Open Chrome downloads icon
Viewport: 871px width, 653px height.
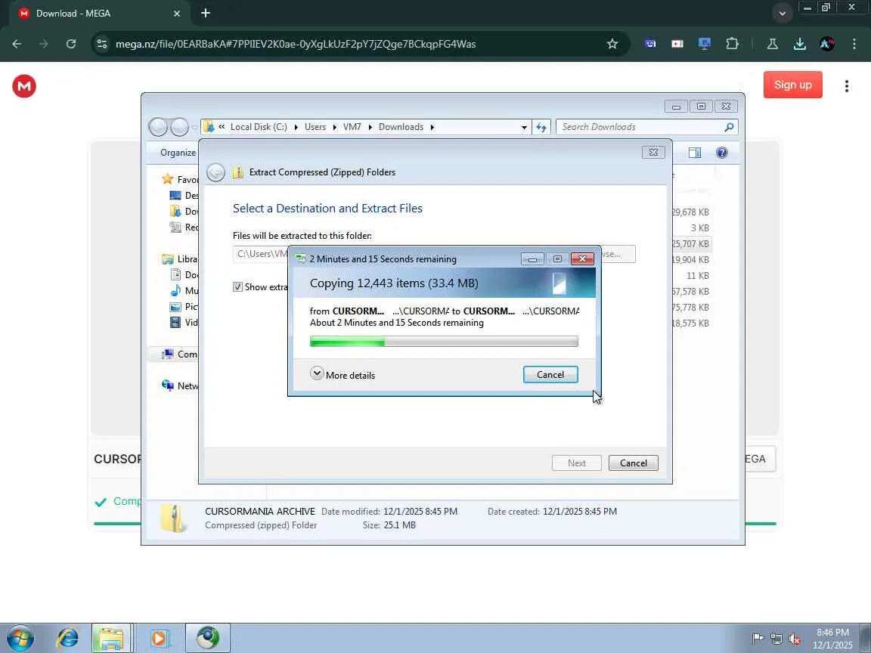pos(800,44)
